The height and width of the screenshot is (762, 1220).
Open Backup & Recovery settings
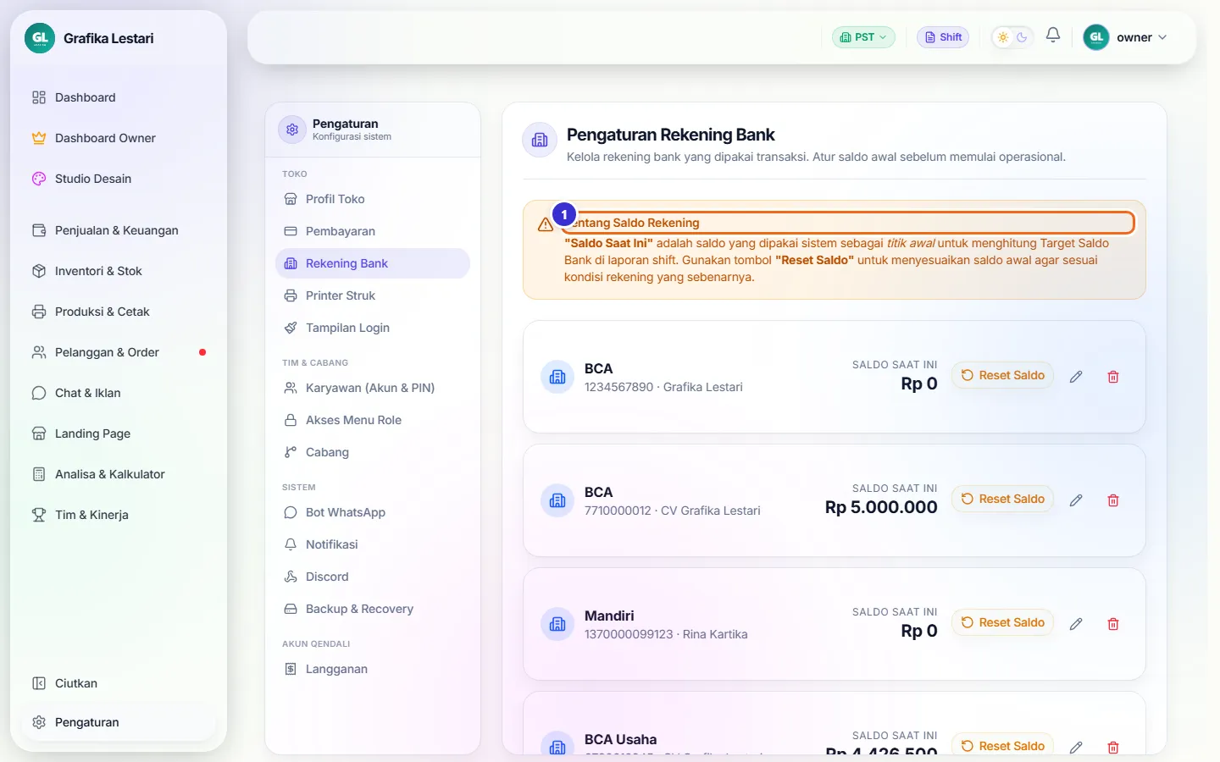click(373, 609)
